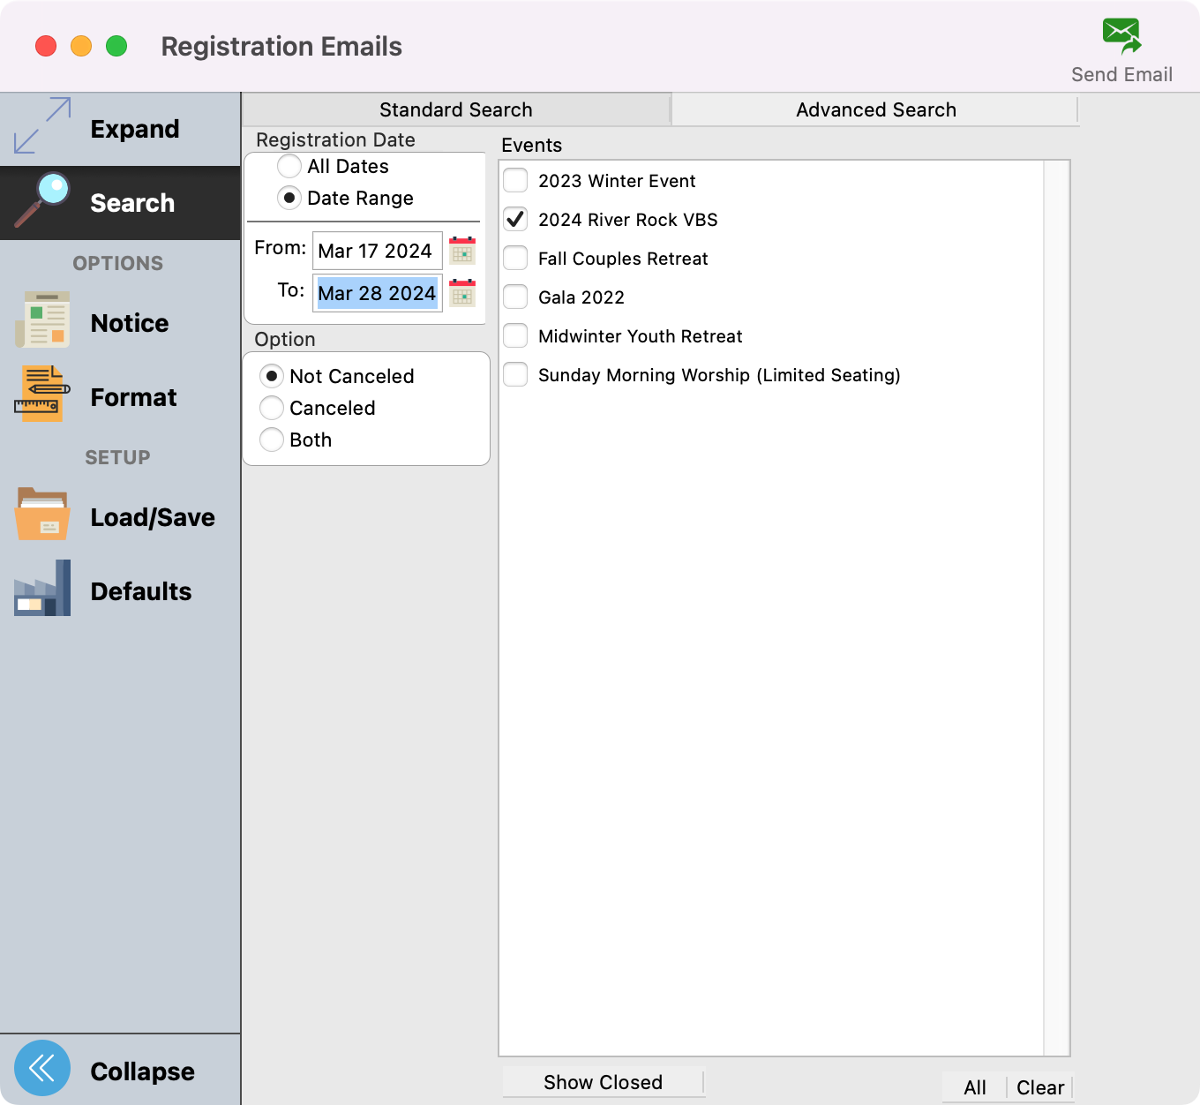
Task: Open the Defaults factory icon
Action: point(42,589)
